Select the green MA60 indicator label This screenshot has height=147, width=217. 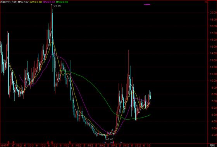coord(62,2)
